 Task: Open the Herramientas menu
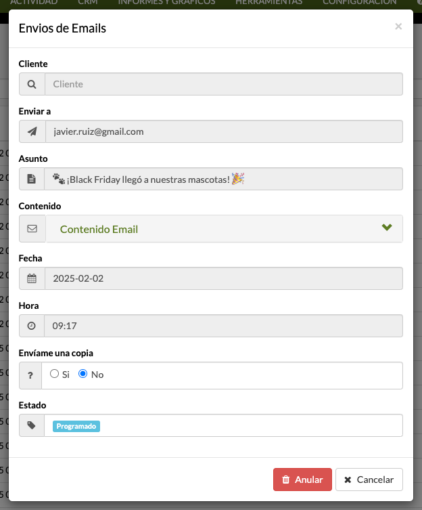pos(268,3)
